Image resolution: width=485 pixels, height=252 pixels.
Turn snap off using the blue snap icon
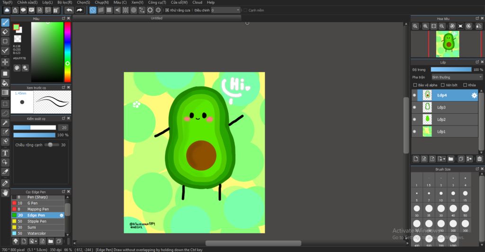pos(93,10)
